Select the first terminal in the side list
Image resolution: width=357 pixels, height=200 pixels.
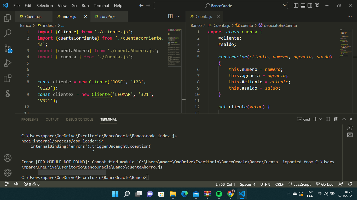(350, 128)
